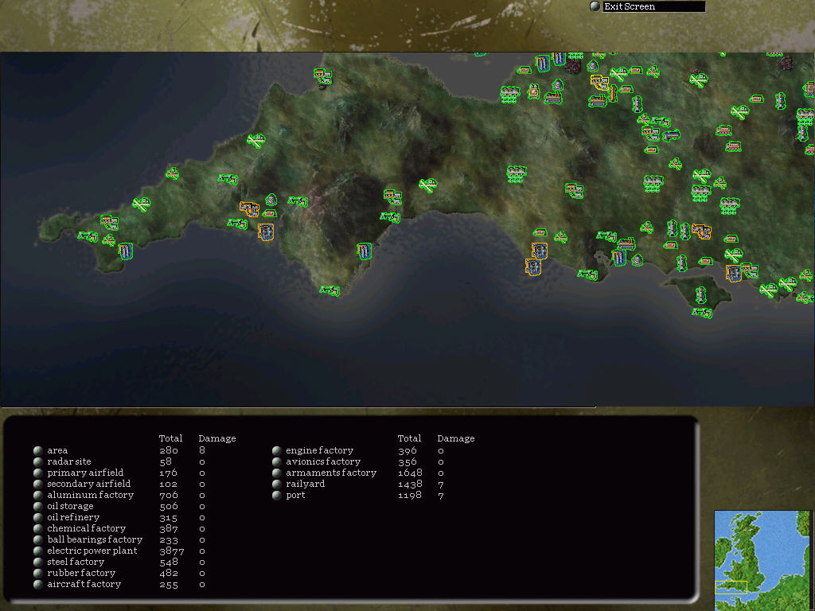Click the Britain overview minimap
Image resolution: width=815 pixels, height=611 pixels.
[x=762, y=561]
